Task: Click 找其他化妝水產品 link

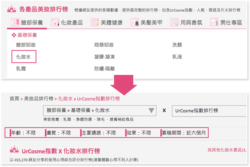Action: pyautogui.click(x=227, y=150)
